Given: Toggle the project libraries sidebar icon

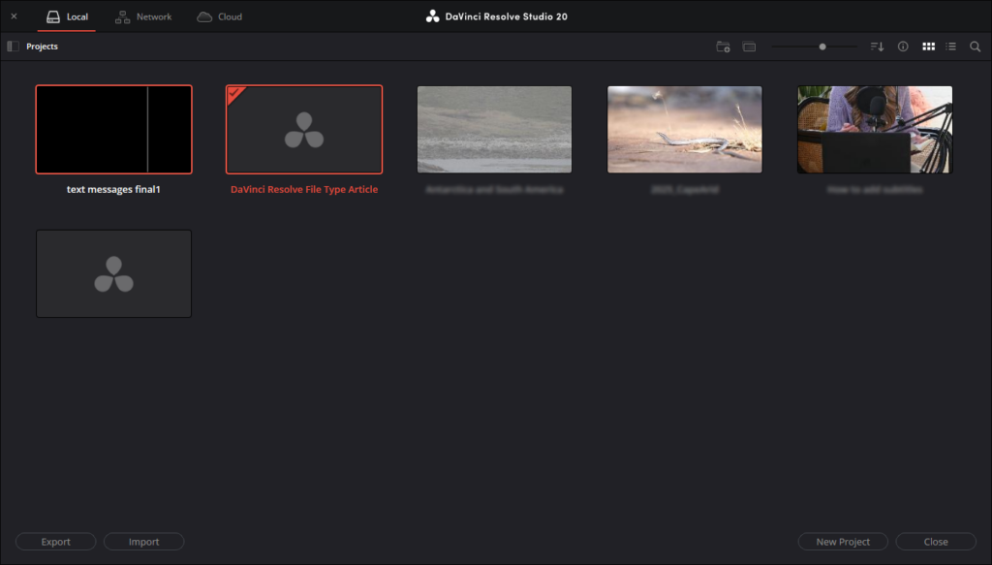Looking at the screenshot, I should (13, 47).
